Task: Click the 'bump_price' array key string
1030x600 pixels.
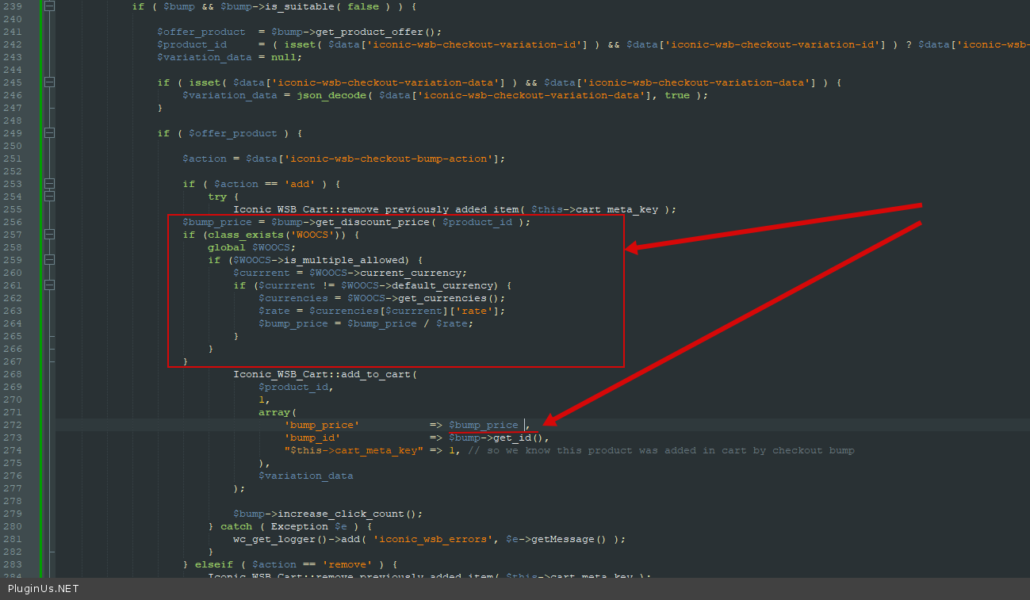Action: [321, 425]
